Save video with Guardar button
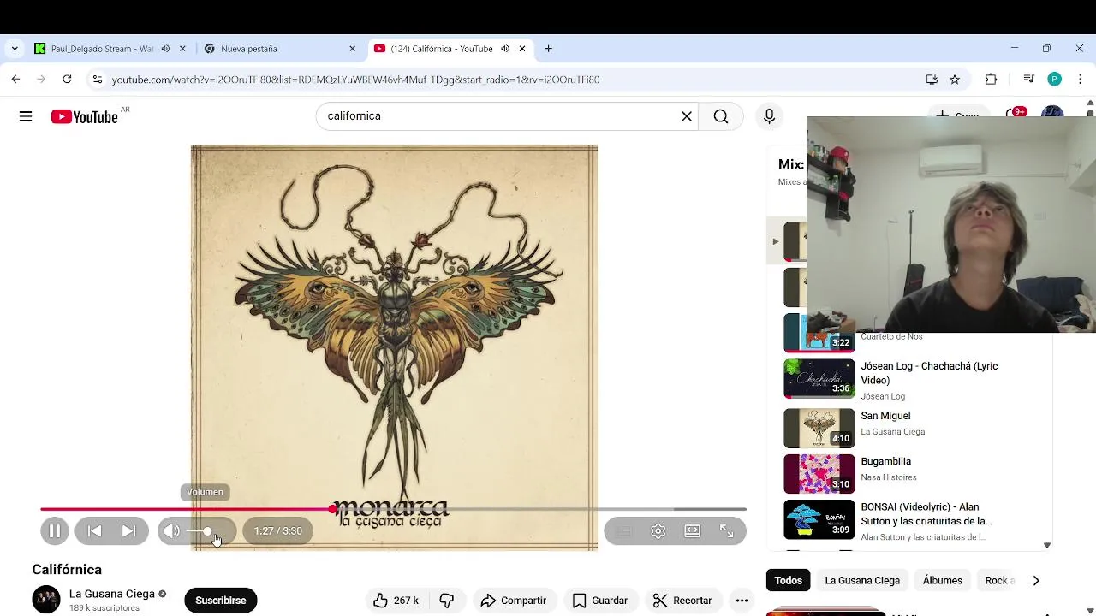The width and height of the screenshot is (1096, 616). 600,601
